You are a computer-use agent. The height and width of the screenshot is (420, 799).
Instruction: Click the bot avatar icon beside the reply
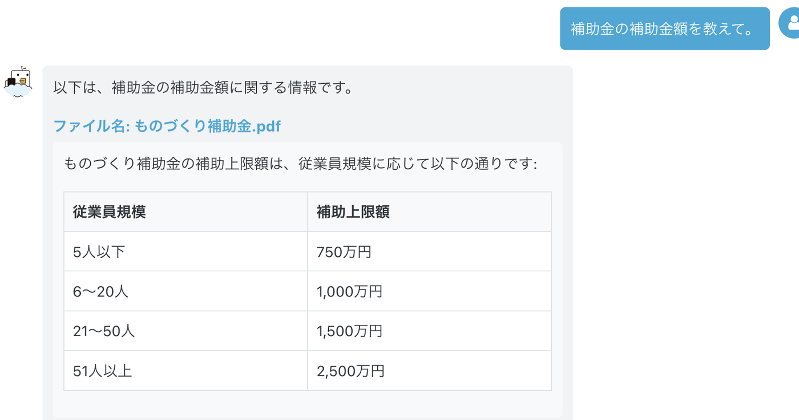(18, 82)
